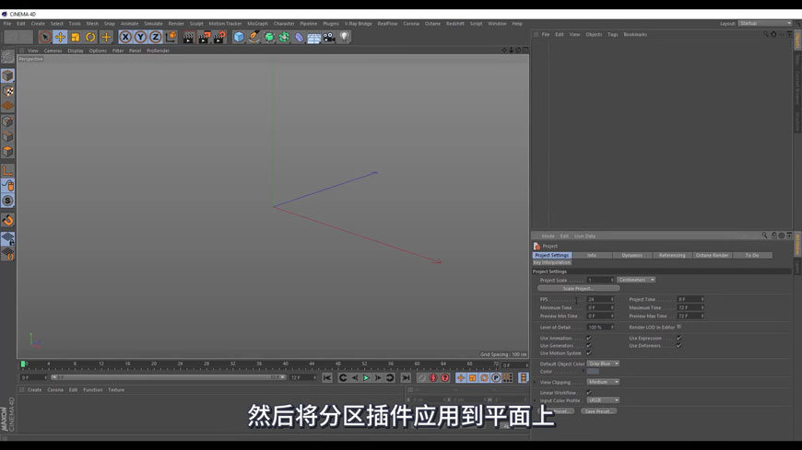
Task: Toggle the X axis lock
Action: click(x=125, y=37)
